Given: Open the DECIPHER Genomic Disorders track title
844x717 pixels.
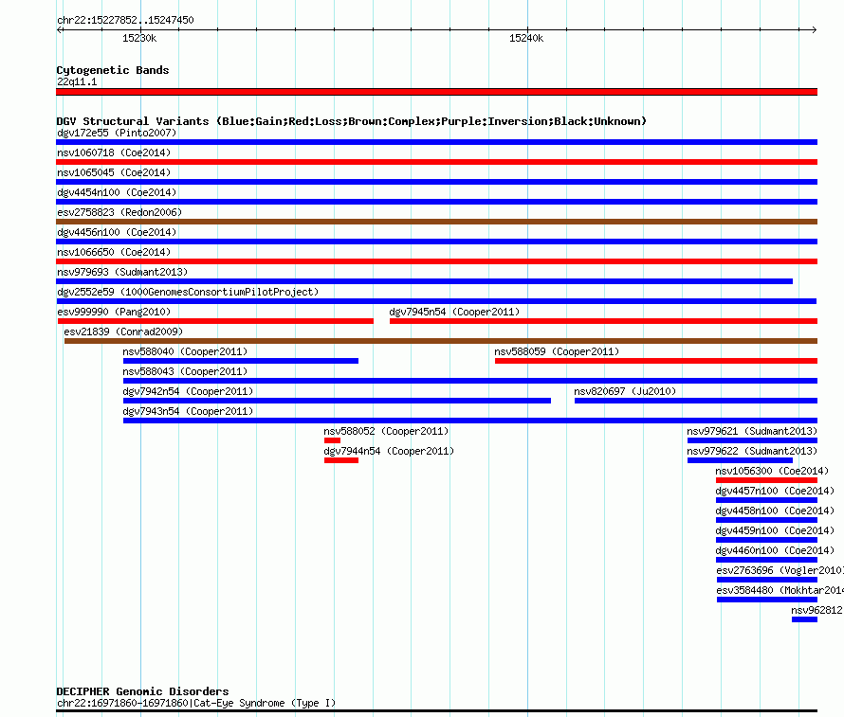Looking at the screenshot, I should (142, 691).
